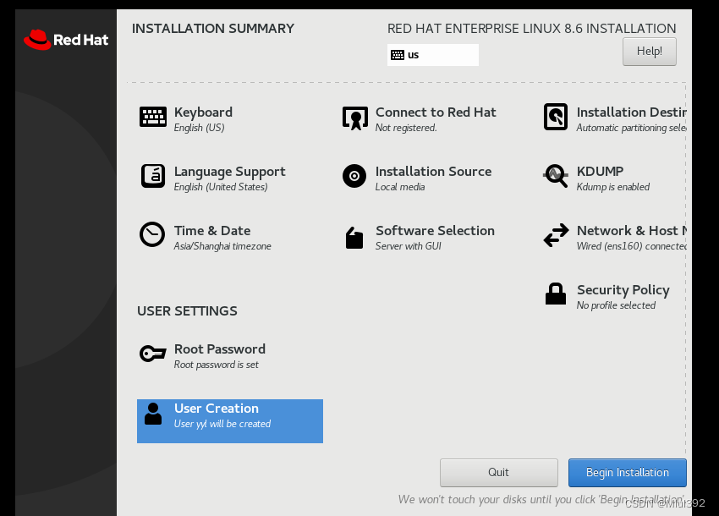
Task: Select the highlighted User Creation entry
Action: pyautogui.click(x=229, y=420)
